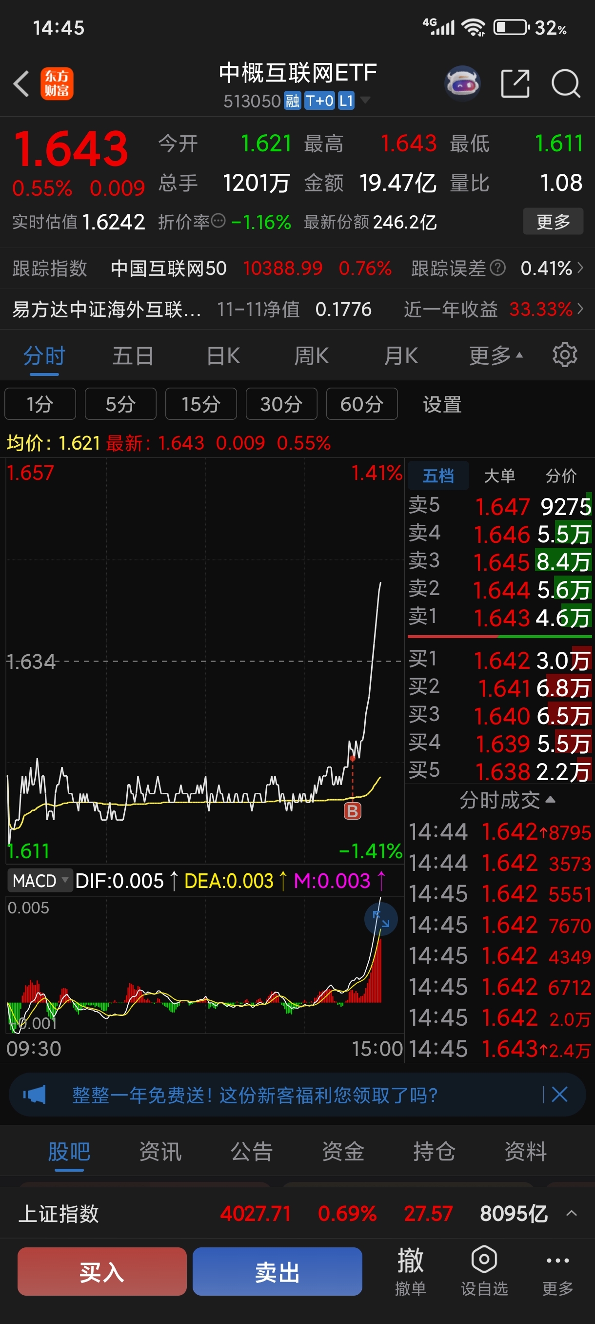Switch to the 月K tab

point(401,356)
